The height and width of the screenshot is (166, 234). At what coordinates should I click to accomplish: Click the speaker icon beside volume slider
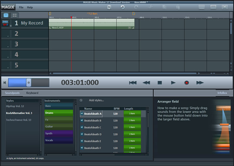pos(5,83)
